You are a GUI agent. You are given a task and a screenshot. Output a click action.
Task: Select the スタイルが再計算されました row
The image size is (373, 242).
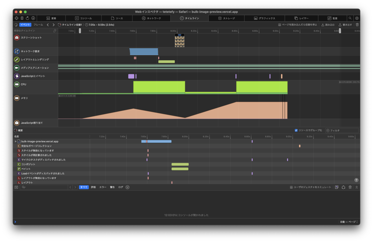coord(187,155)
